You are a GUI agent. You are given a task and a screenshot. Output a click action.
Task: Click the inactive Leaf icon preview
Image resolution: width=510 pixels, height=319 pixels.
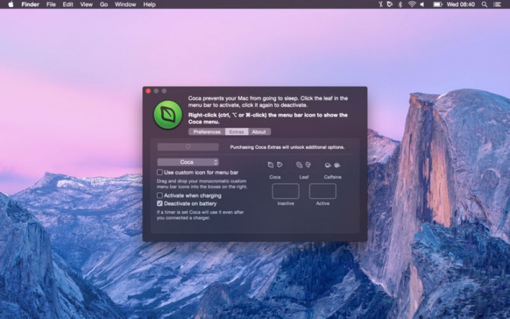click(x=299, y=165)
